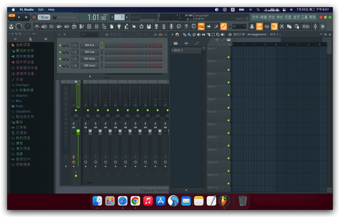The height and width of the screenshot is (217, 340).
Task: Click the 3.2 step countdown icon
Action: pos(52,27)
